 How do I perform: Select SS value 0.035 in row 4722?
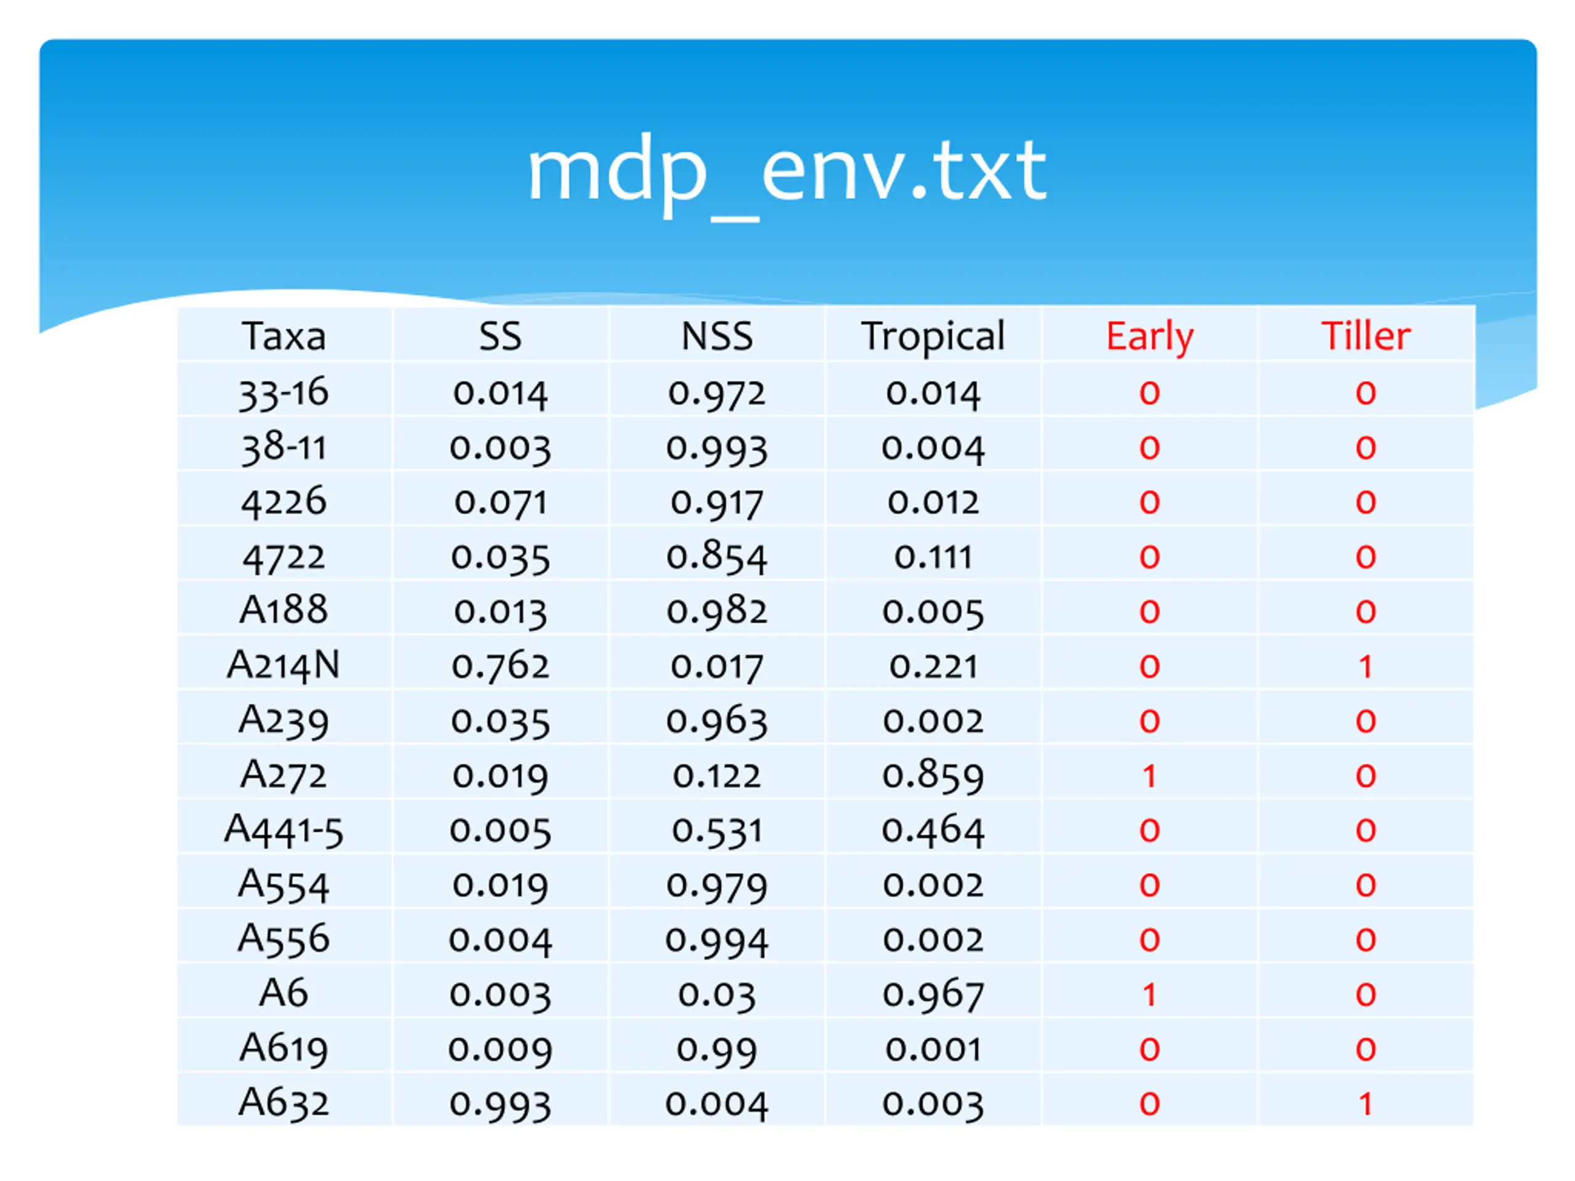point(501,559)
